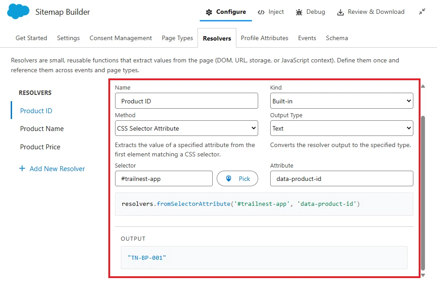Click the Salesforce cloud logo
The width and height of the screenshot is (437, 299).
[18, 12]
